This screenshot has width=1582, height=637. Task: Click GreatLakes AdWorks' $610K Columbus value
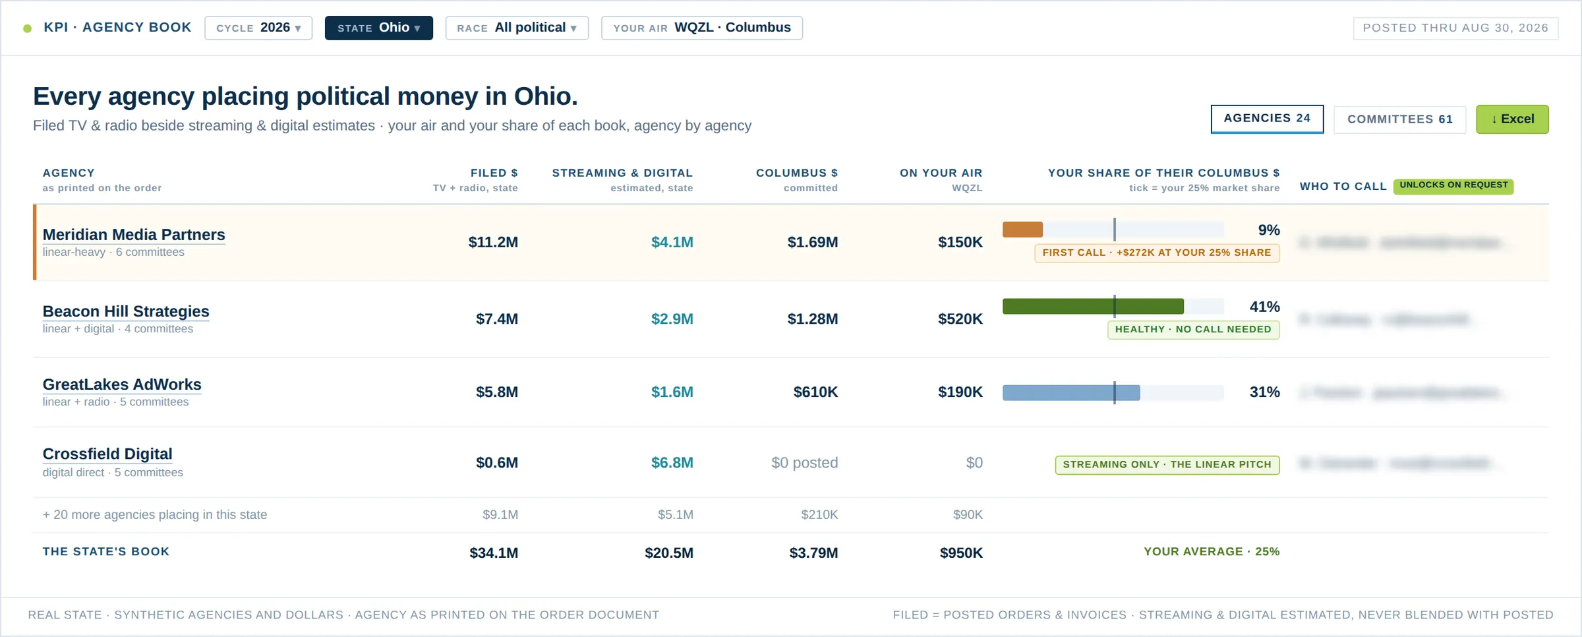(x=816, y=392)
